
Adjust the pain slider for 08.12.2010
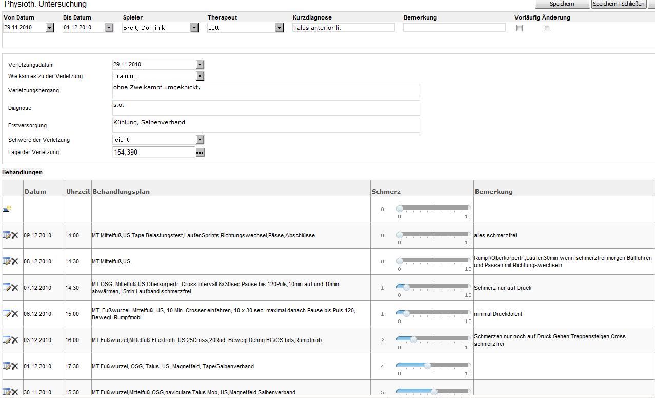433,260
